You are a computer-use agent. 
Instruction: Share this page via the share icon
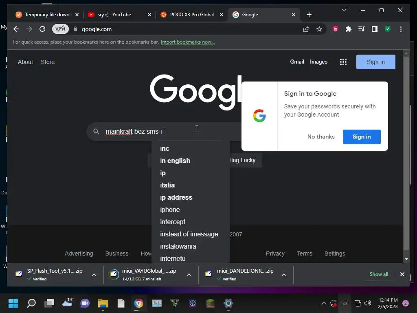point(306,29)
